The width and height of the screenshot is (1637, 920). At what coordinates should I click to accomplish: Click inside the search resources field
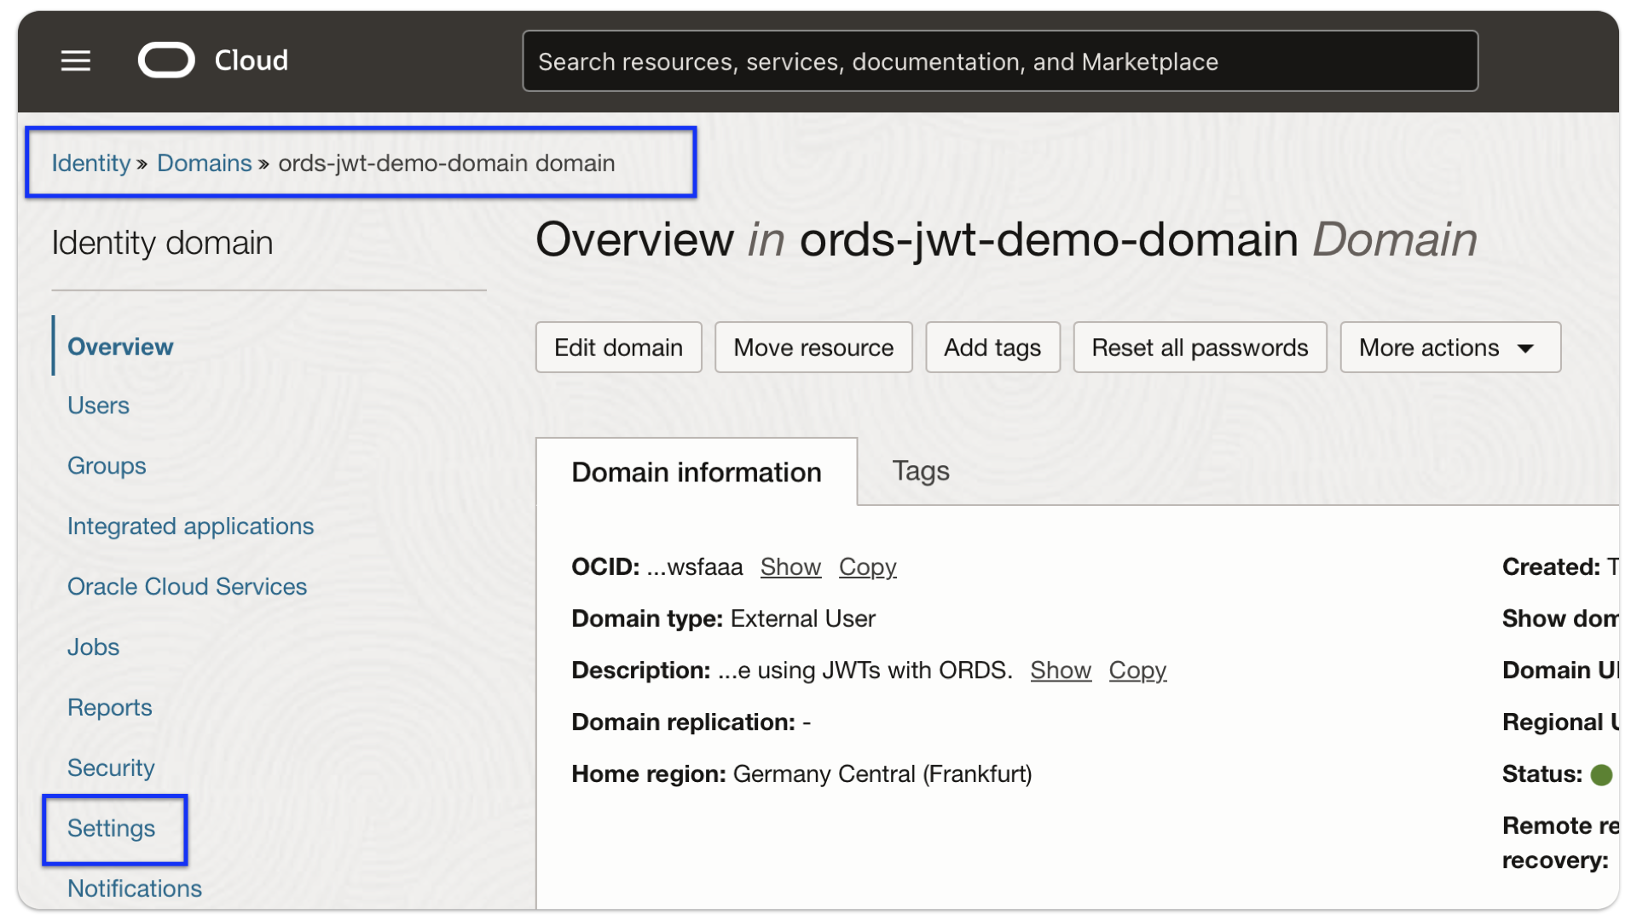(999, 60)
